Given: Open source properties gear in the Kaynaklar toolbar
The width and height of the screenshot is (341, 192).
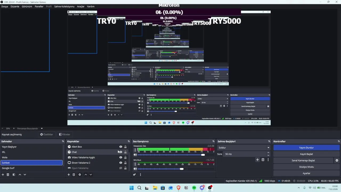Looking at the screenshot, I should click(x=80, y=175).
